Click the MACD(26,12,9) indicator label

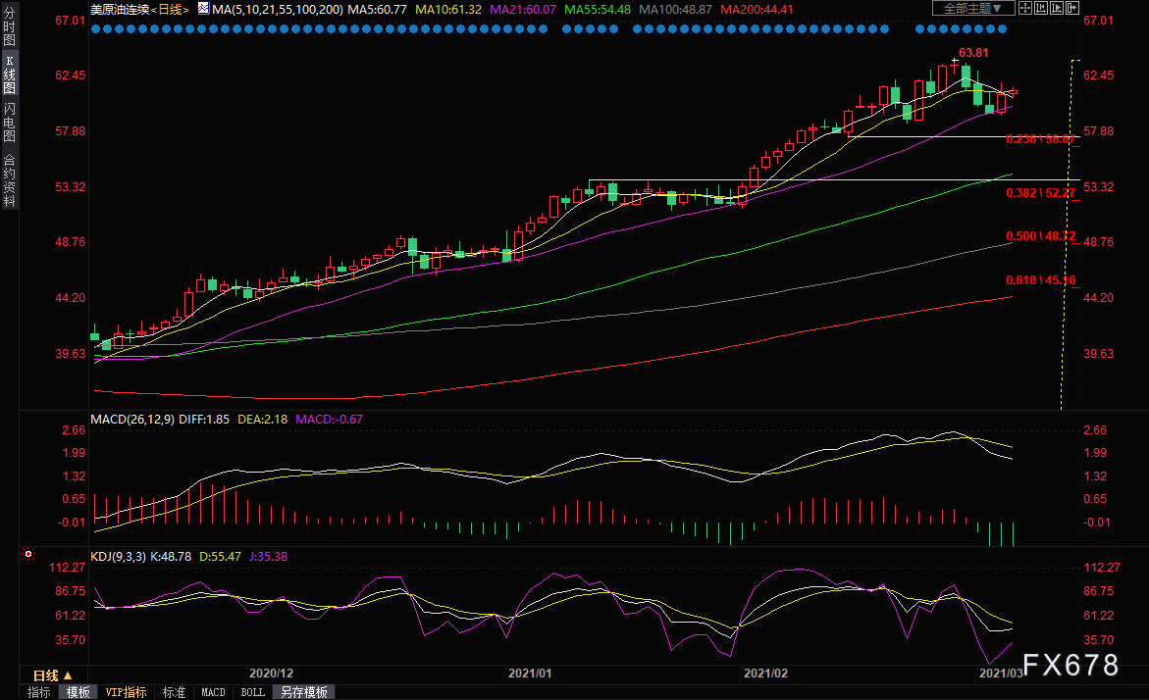(x=132, y=420)
